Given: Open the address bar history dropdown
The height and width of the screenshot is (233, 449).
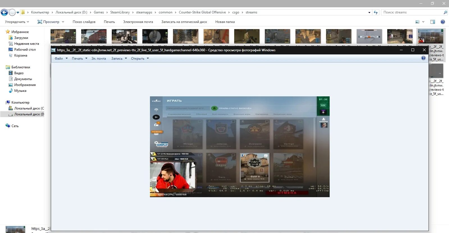Looking at the screenshot, I should 369,12.
